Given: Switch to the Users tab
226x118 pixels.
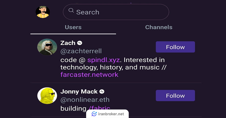Looking at the screenshot, I should click(73, 27).
